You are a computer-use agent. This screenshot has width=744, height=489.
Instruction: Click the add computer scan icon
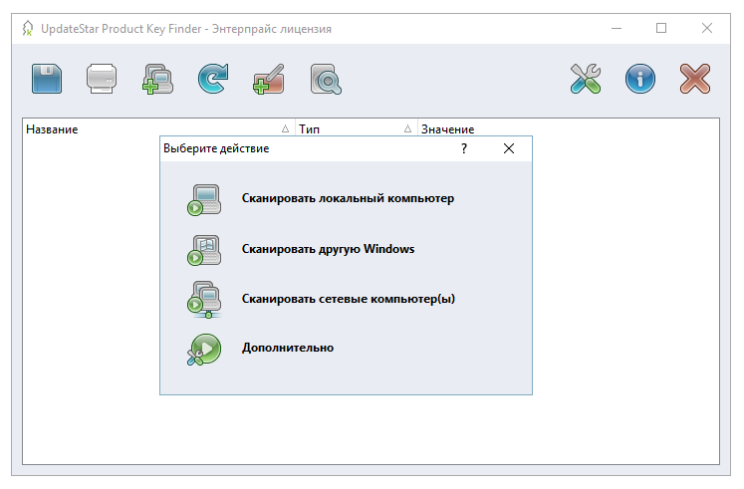[x=157, y=79]
